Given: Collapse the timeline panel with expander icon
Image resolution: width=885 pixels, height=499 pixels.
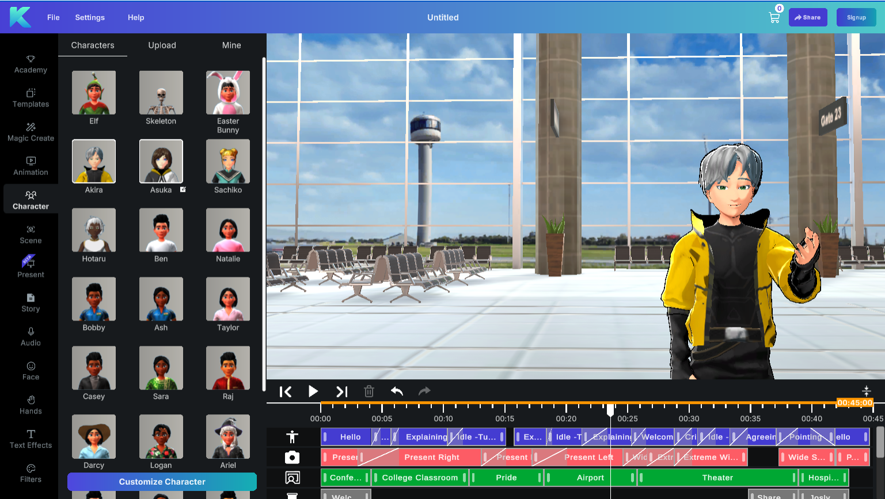Looking at the screenshot, I should tap(866, 391).
